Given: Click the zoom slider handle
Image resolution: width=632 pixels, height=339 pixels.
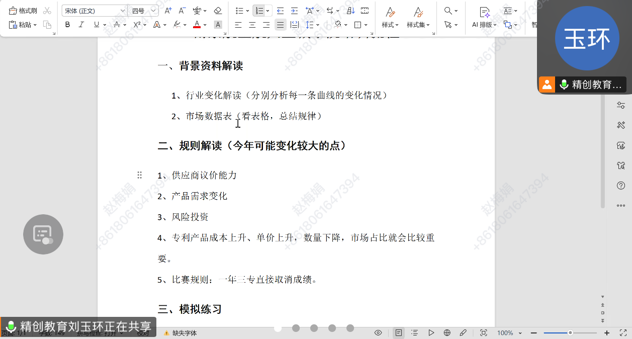Looking at the screenshot, I should (x=570, y=333).
